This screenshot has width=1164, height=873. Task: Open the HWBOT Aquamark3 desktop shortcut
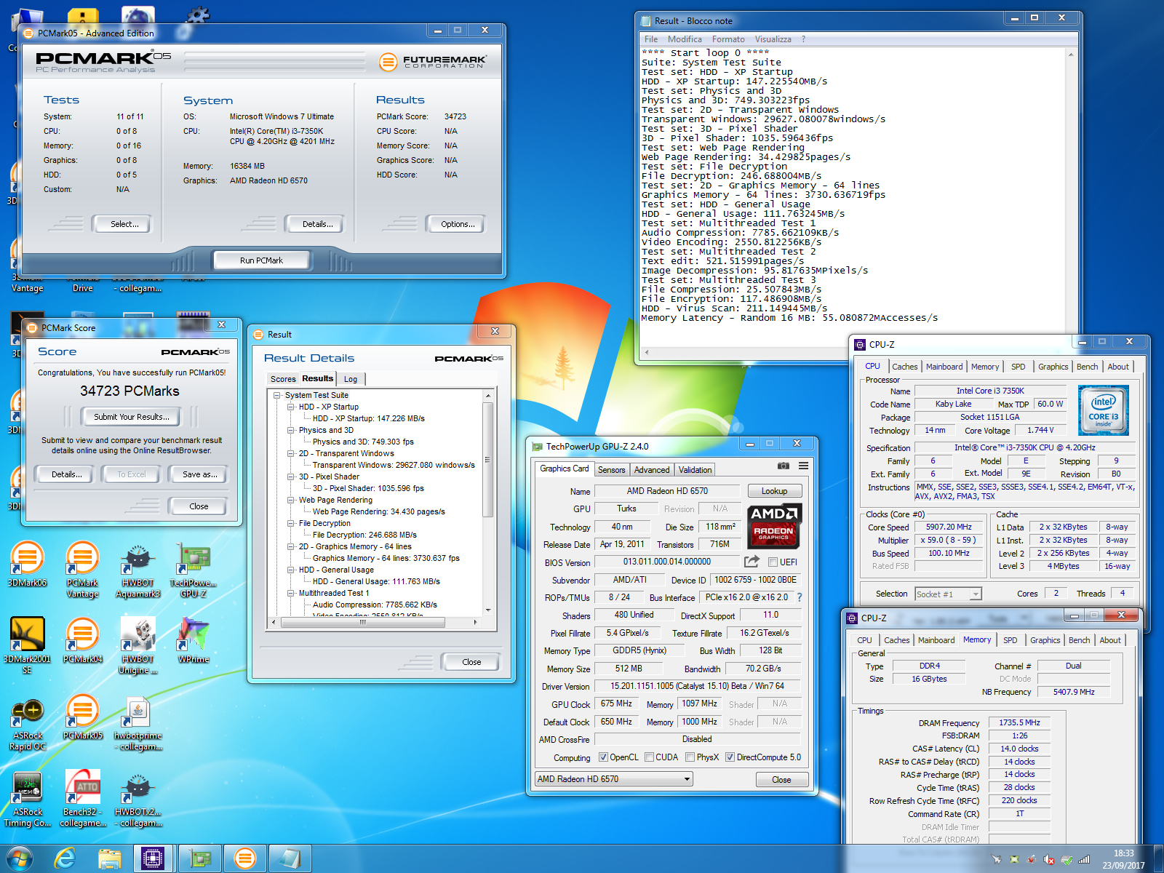coord(137,570)
